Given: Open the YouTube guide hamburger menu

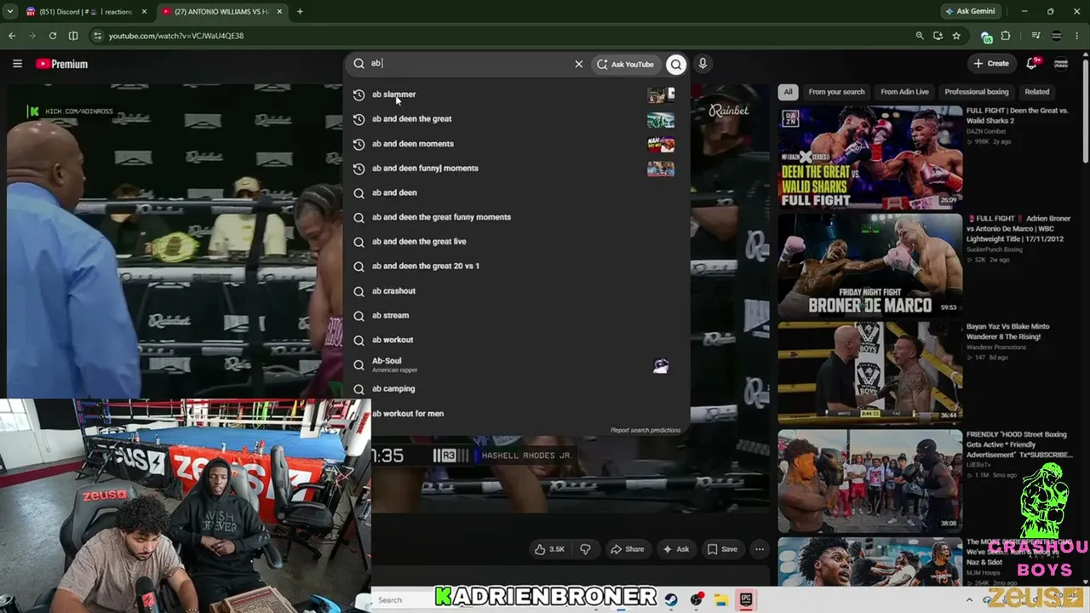Looking at the screenshot, I should click(x=17, y=64).
